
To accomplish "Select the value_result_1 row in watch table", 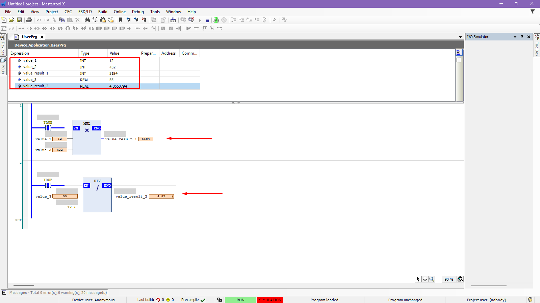I will (36, 73).
